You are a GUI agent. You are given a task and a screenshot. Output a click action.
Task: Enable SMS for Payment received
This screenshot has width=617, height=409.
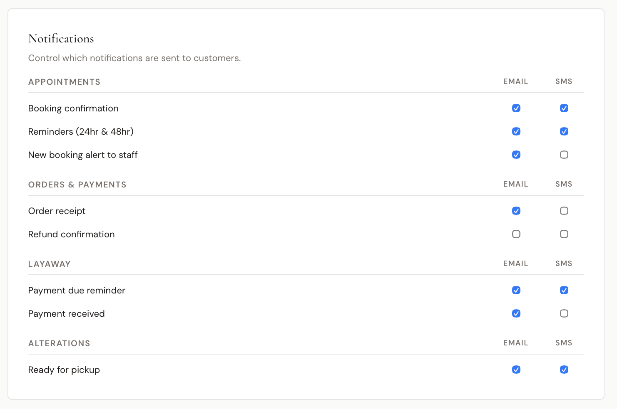[x=564, y=313]
